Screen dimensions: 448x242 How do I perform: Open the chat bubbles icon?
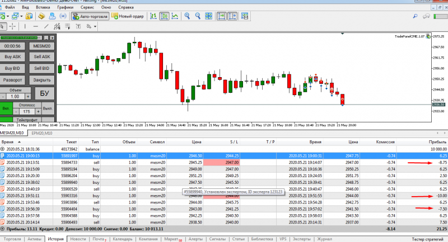coord(426,16)
